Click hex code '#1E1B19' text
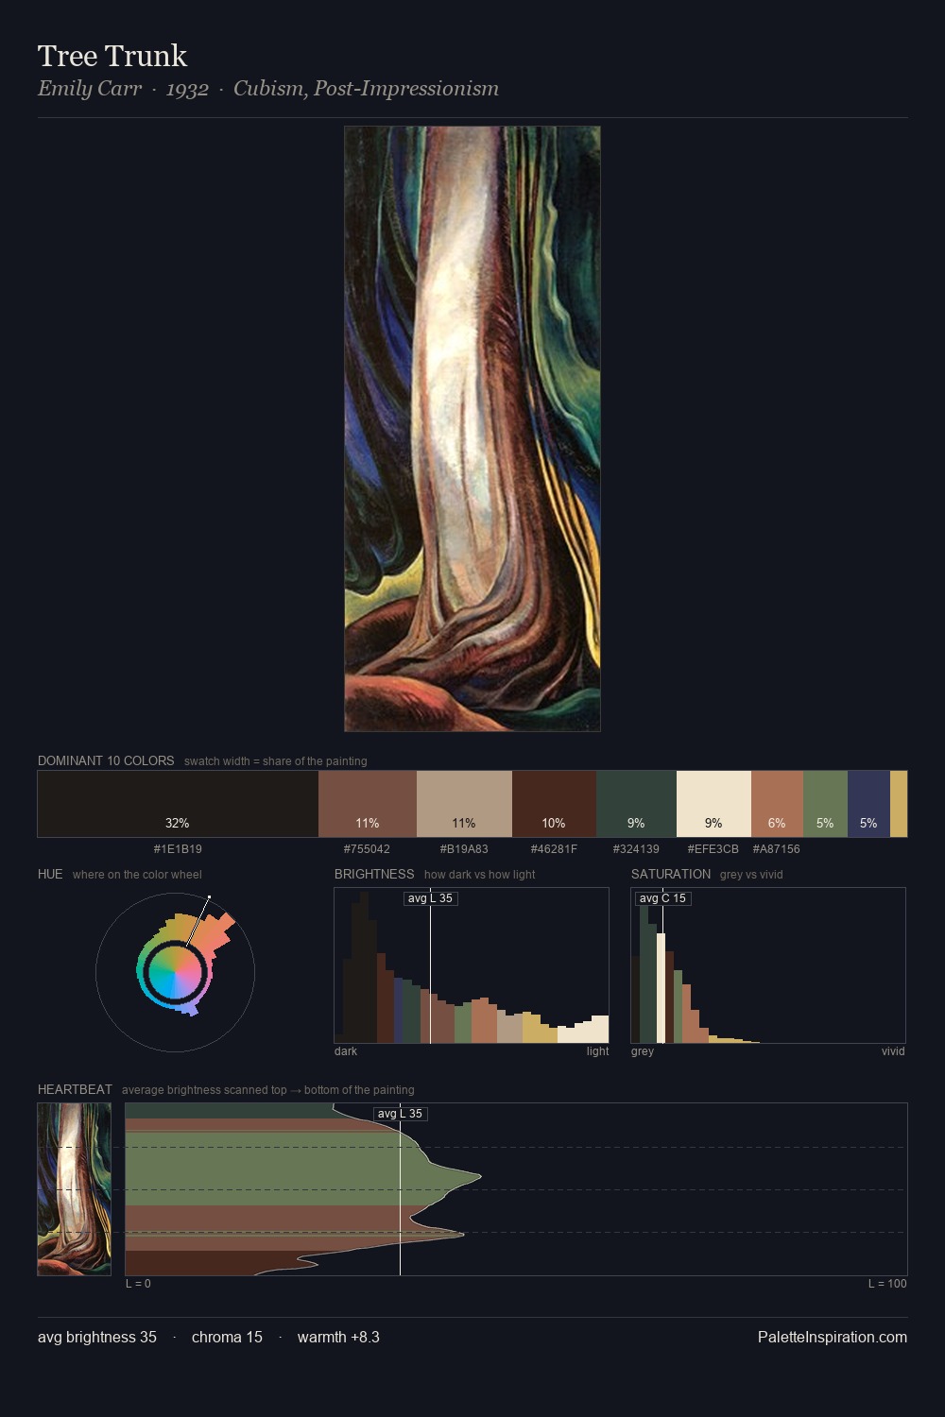The height and width of the screenshot is (1417, 945). [x=178, y=849]
